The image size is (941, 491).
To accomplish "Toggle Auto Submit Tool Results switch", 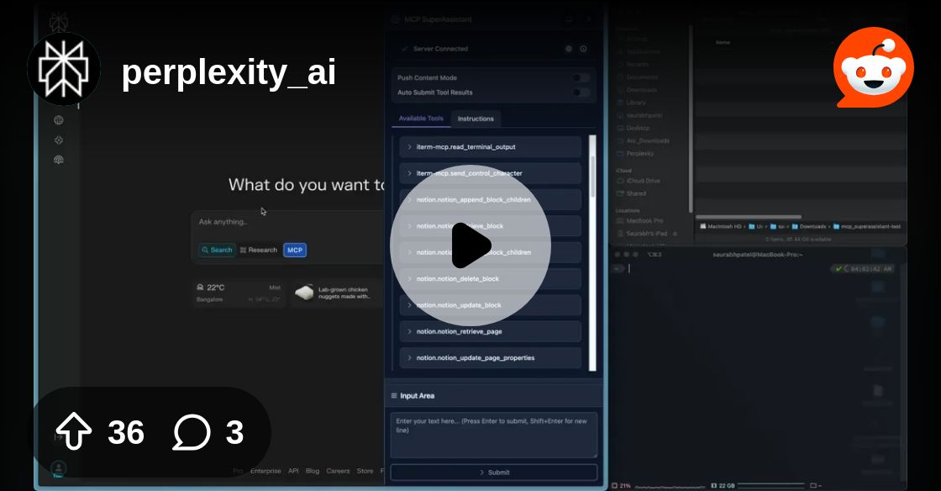I will point(581,92).
